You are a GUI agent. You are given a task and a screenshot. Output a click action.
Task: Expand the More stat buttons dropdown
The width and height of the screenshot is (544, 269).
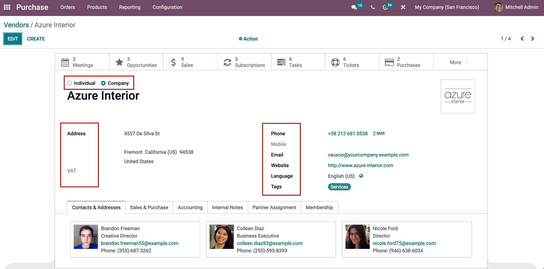point(459,62)
